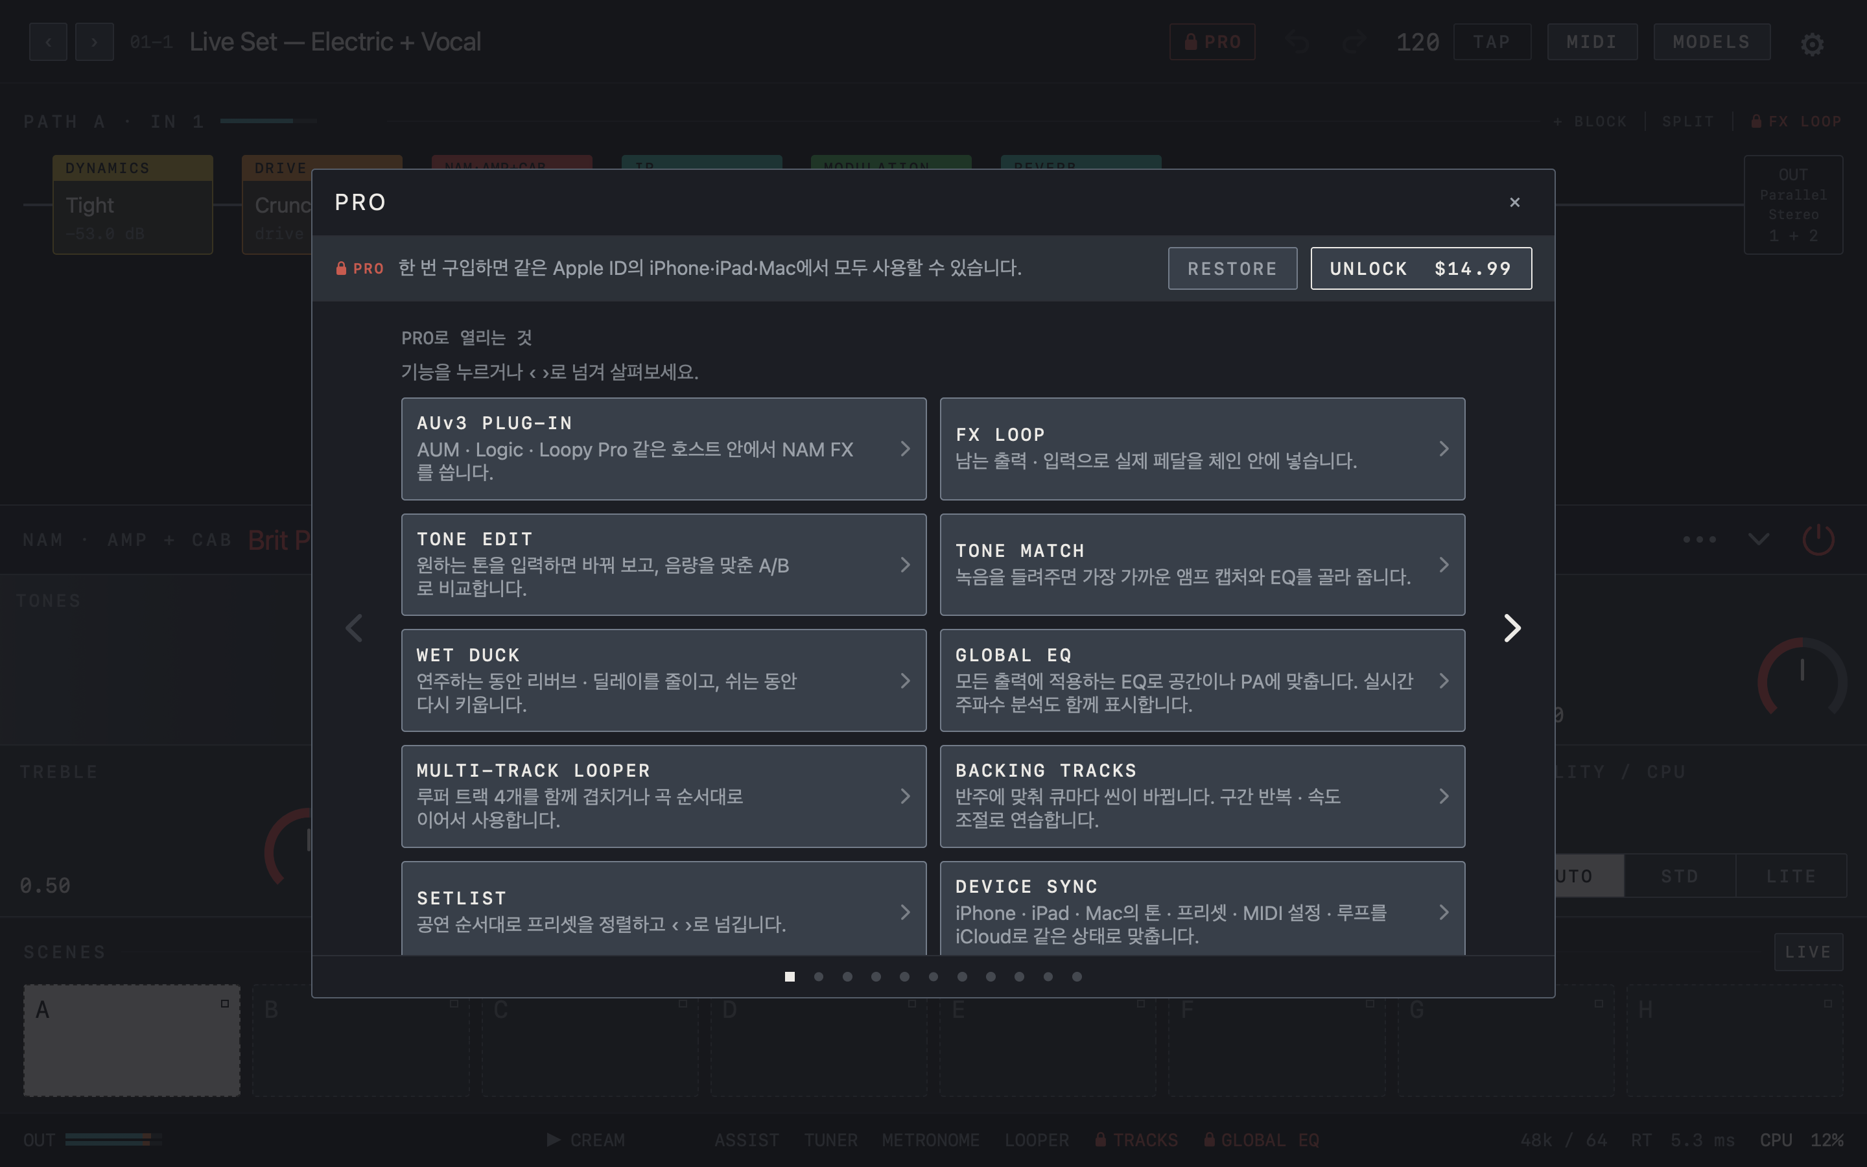Select the first carousel page indicator

[x=789, y=976]
